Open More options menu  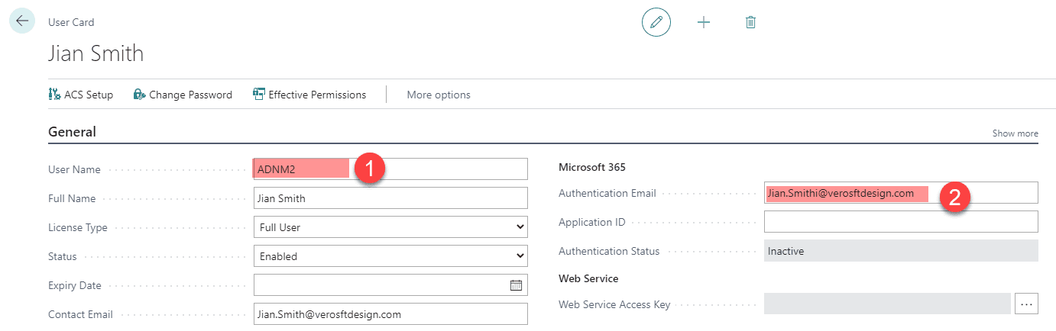439,95
